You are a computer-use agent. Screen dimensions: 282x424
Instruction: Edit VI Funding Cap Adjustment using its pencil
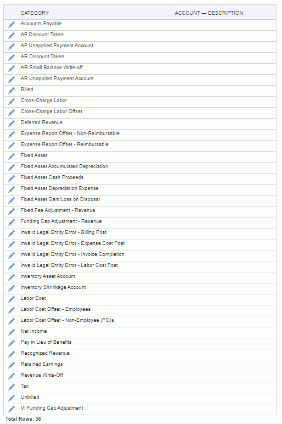12,409
